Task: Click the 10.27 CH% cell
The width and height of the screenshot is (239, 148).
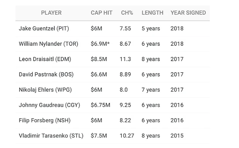Action: click(x=127, y=136)
